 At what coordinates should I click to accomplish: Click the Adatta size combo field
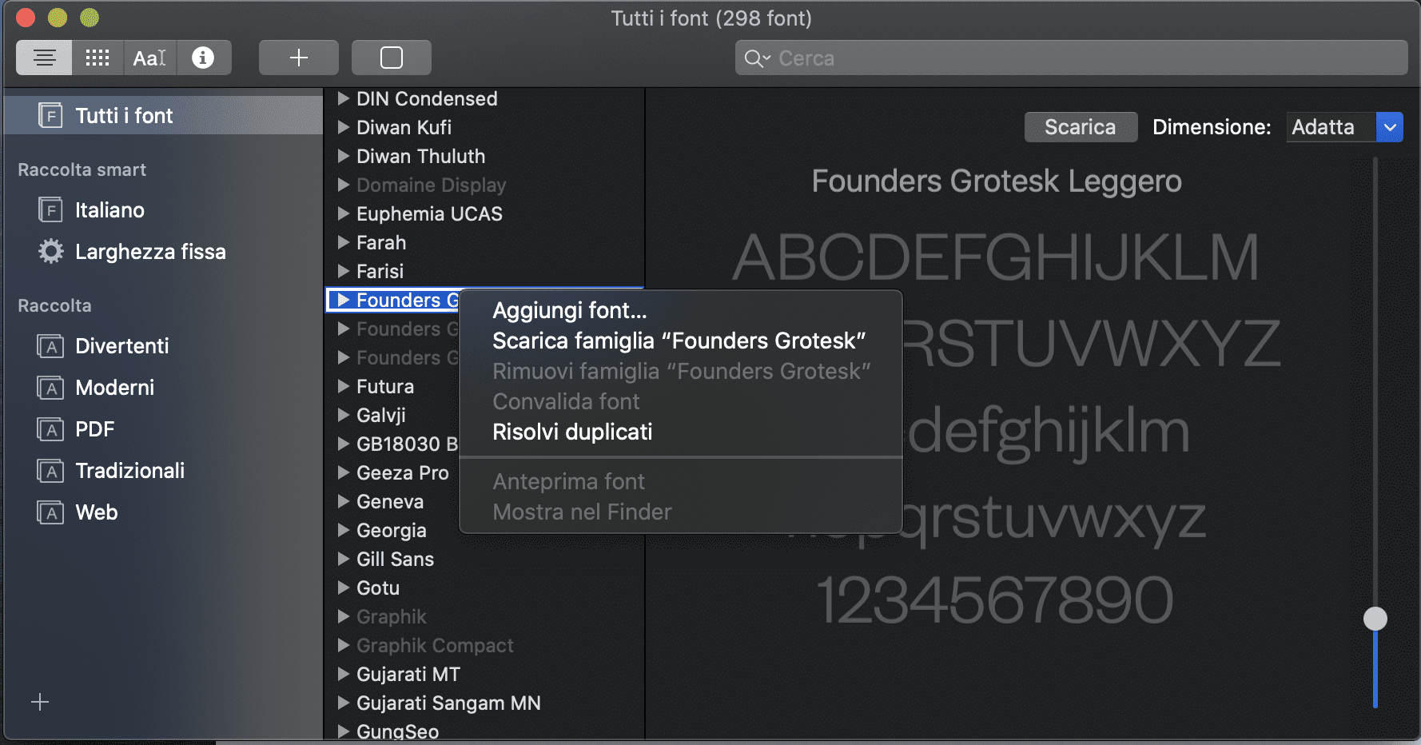coord(1331,127)
